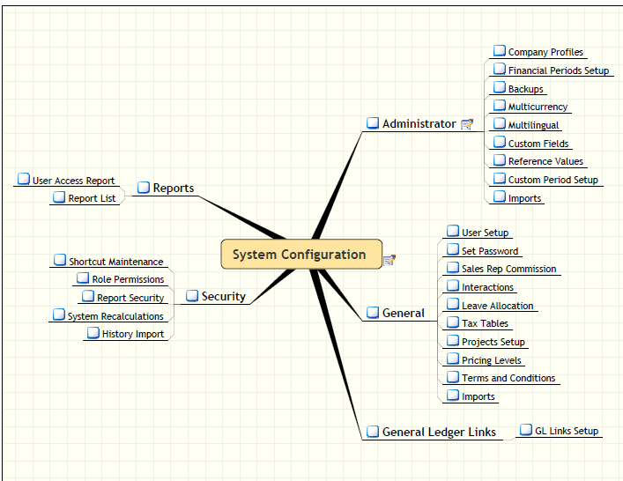
Task: Select the General branch node
Action: tap(403, 313)
